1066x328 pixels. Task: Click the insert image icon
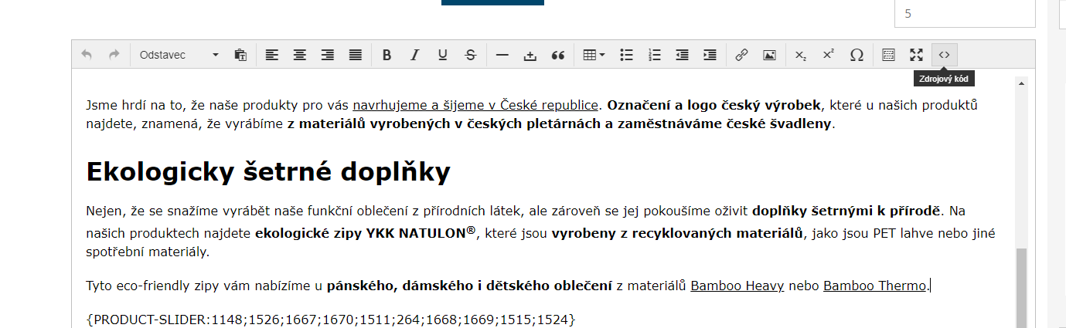pyautogui.click(x=769, y=55)
